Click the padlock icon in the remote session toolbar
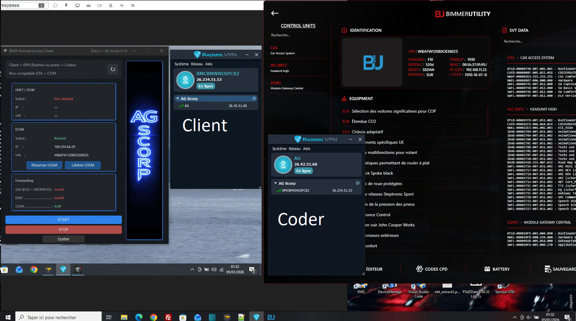576x321 pixels. click(111, 5)
